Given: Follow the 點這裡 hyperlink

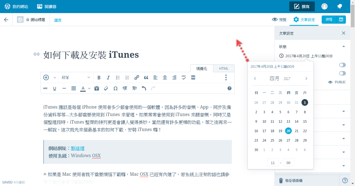Looking at the screenshot, I should pyautogui.click(x=78, y=148).
